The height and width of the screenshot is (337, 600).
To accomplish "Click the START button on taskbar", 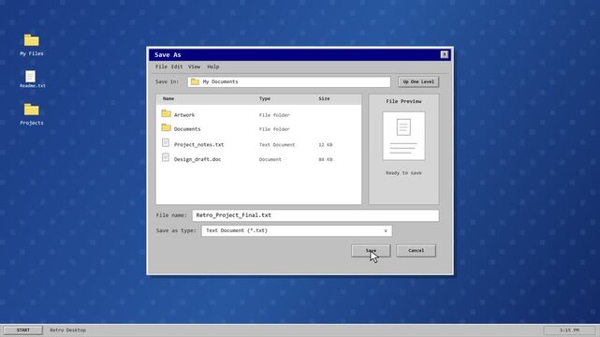I will click(23, 330).
